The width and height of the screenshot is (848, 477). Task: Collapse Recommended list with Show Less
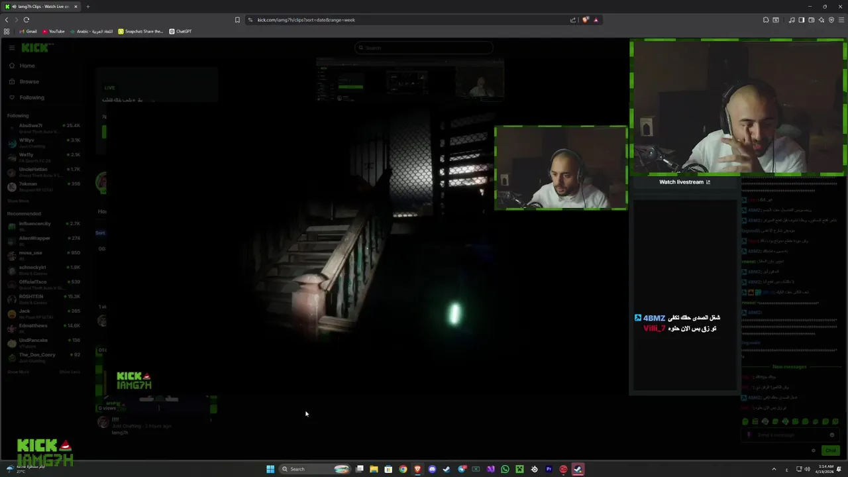[x=70, y=372]
